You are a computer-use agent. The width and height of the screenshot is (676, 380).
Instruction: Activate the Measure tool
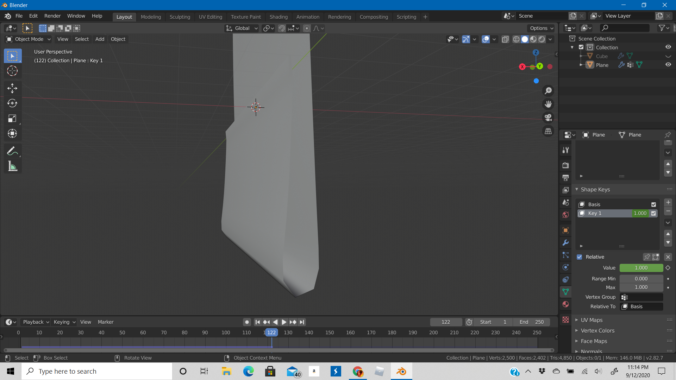(12, 166)
